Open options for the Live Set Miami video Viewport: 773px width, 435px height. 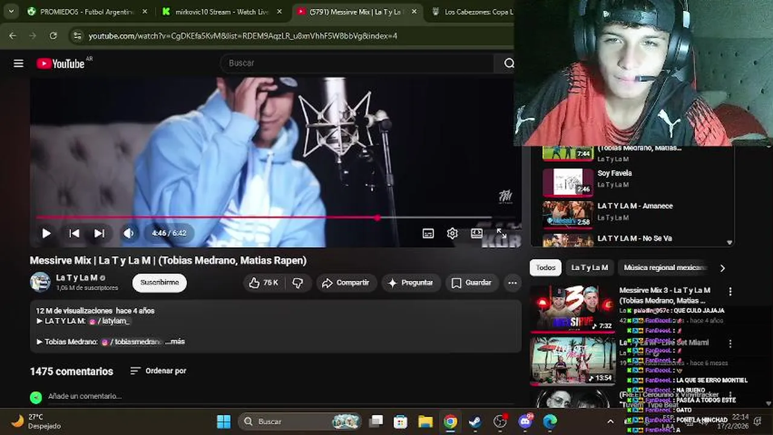730,343
